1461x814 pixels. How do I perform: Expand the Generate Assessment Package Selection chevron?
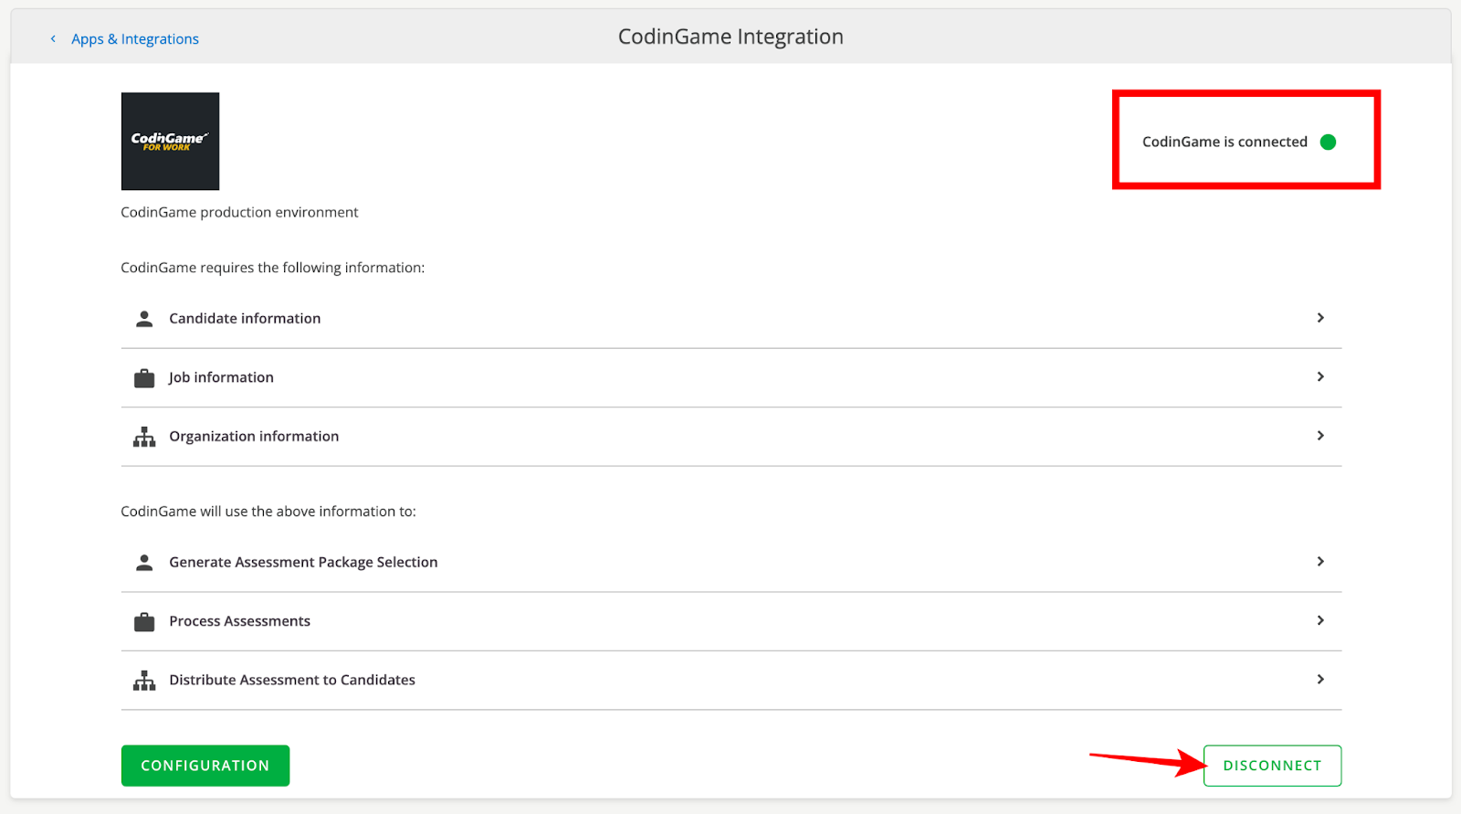point(1320,561)
